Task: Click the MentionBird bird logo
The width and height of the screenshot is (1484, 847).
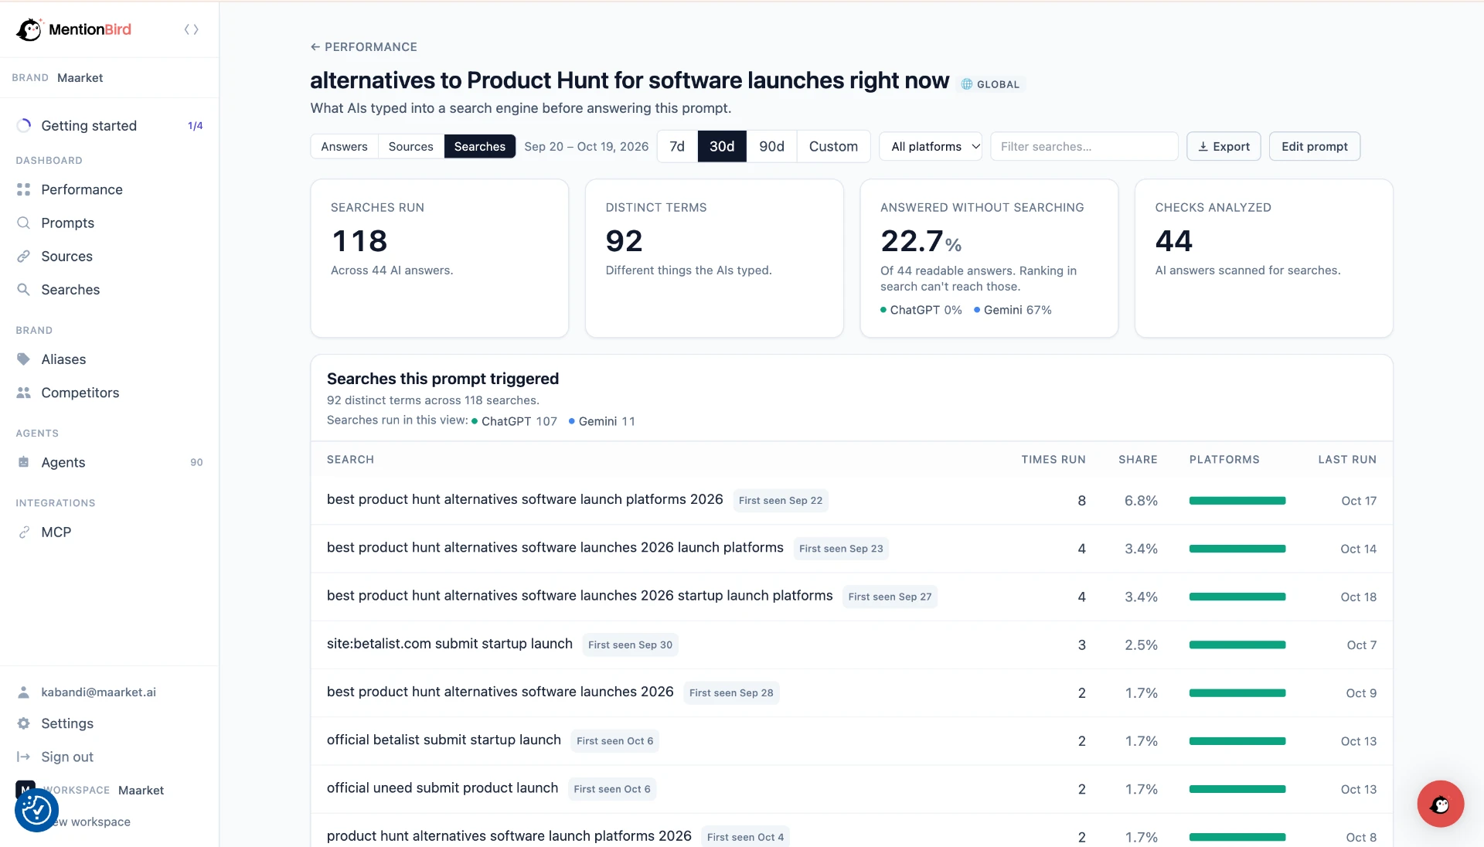Action: pos(29,29)
